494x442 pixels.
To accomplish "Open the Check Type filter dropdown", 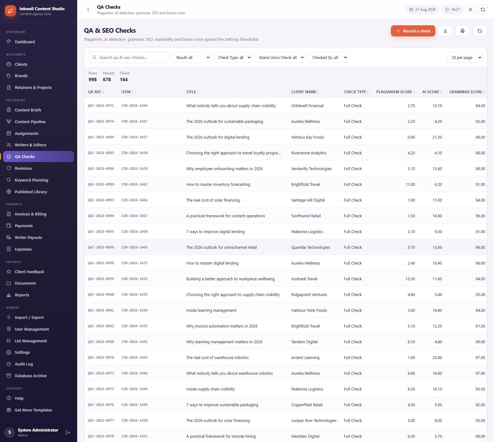I will tap(233, 57).
